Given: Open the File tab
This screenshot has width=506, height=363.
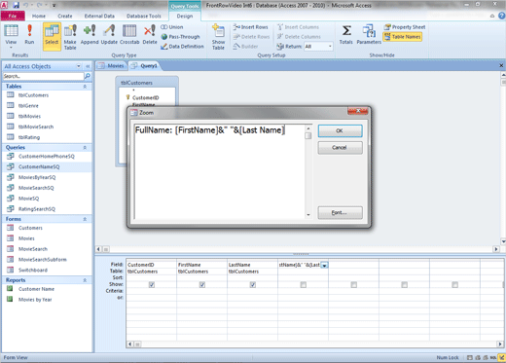Looking at the screenshot, I should pyautogui.click(x=13, y=16).
